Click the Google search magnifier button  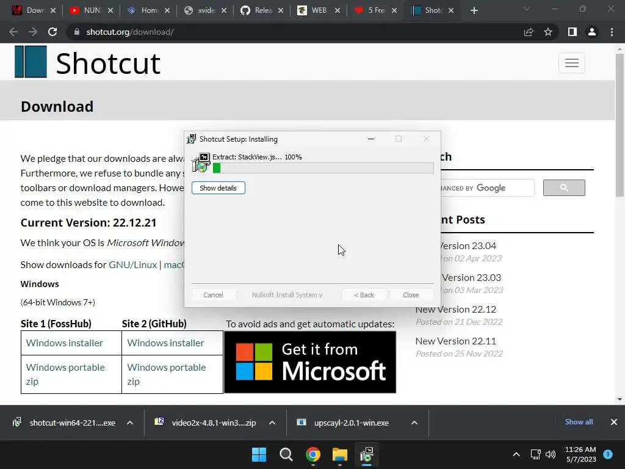point(564,188)
